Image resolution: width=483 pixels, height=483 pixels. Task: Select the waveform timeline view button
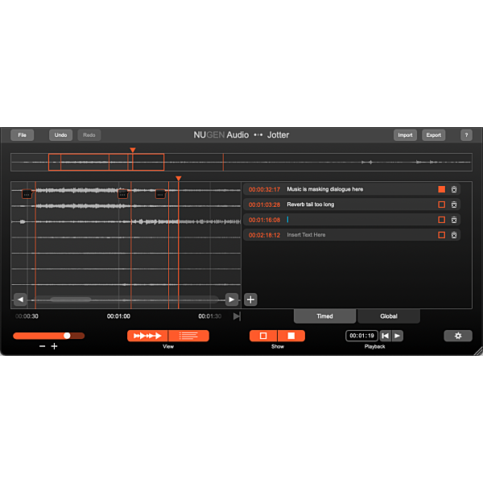(x=147, y=336)
